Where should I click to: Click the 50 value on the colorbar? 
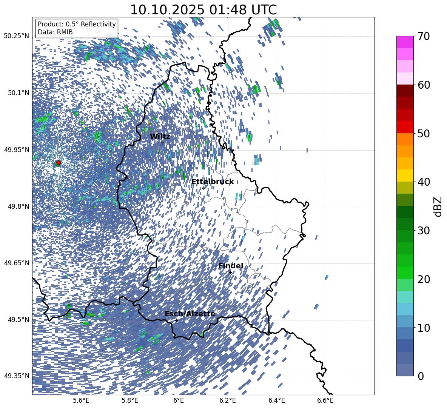click(424, 133)
